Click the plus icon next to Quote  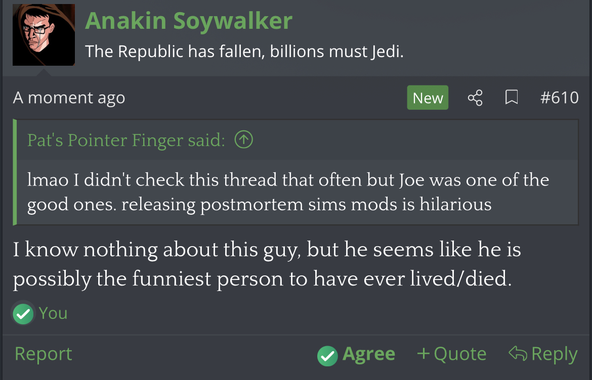423,353
